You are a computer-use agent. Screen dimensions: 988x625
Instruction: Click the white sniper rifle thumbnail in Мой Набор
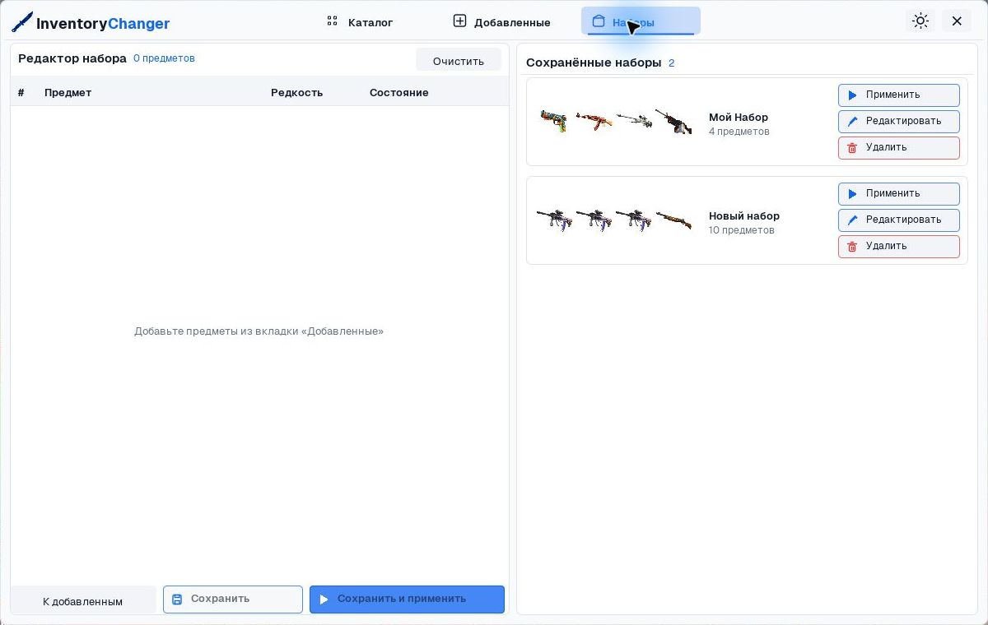tap(634, 121)
